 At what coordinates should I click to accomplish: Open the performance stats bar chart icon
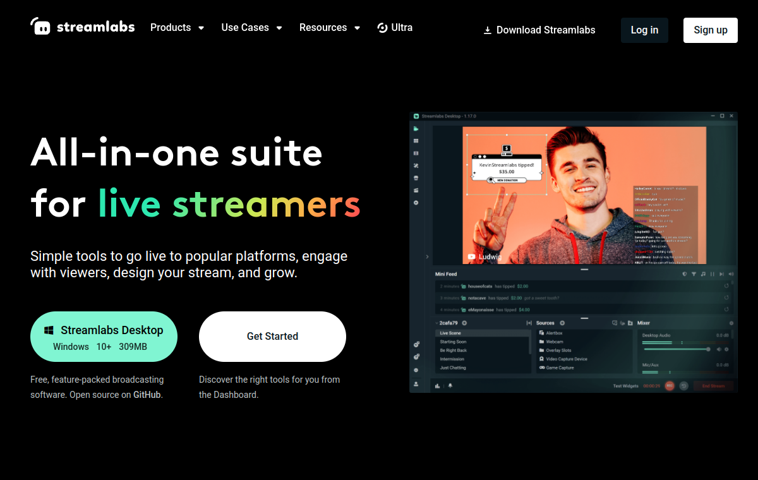[x=437, y=386]
